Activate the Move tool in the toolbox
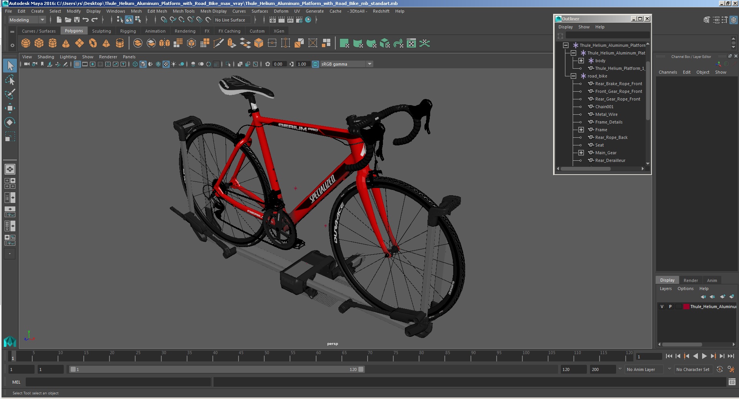739x399 pixels. pyautogui.click(x=10, y=108)
